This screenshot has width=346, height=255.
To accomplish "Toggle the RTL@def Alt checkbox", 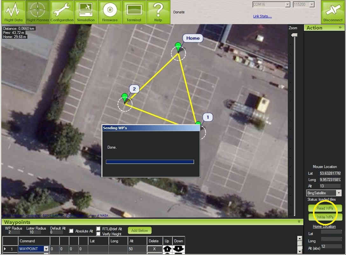I will pos(98,229).
